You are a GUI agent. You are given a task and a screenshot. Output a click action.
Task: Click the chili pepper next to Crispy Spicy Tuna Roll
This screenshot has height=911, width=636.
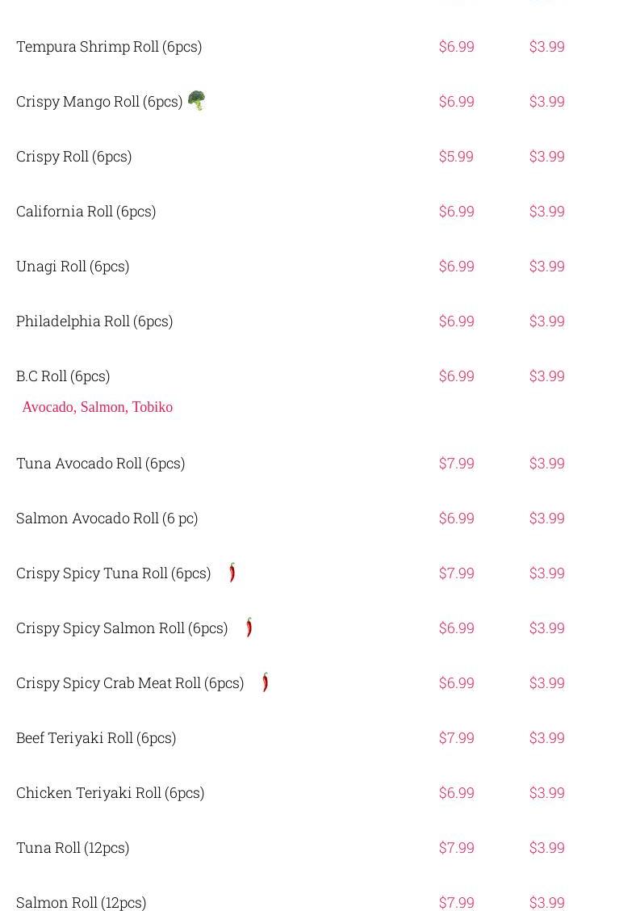232,573
